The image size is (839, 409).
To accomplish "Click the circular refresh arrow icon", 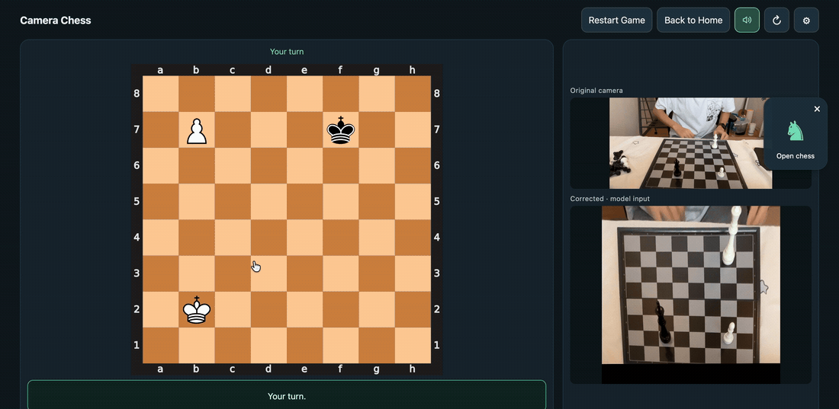I will click(776, 21).
